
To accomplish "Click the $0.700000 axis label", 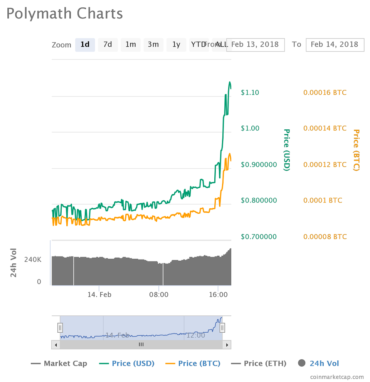I will click(x=259, y=236).
